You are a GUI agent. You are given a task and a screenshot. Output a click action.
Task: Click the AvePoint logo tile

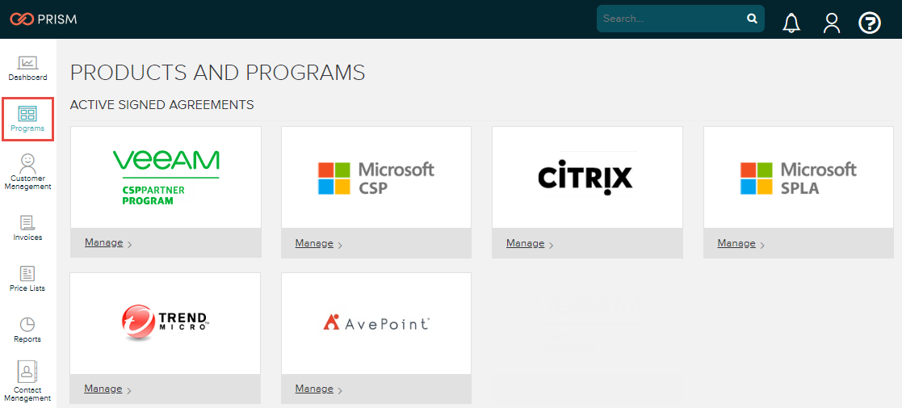[x=376, y=323]
